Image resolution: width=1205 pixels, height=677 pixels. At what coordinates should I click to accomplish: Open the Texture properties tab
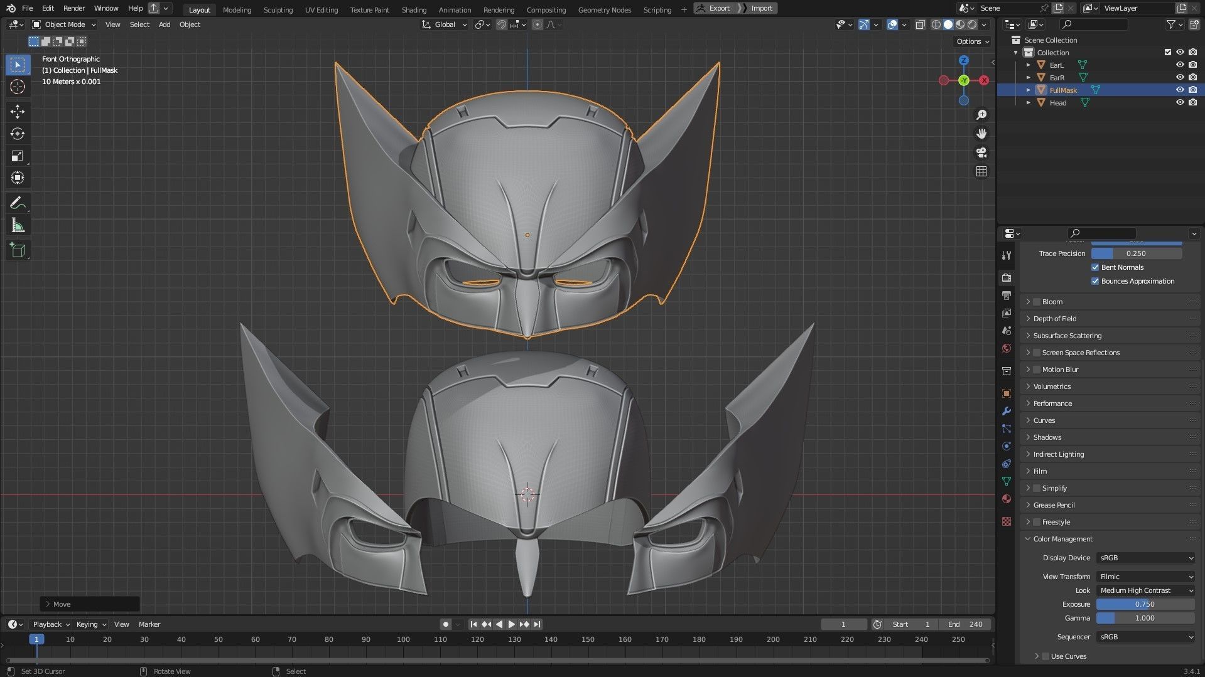[1007, 521]
